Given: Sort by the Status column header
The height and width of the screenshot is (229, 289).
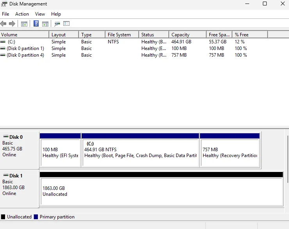Looking at the screenshot, I should (x=154, y=35).
